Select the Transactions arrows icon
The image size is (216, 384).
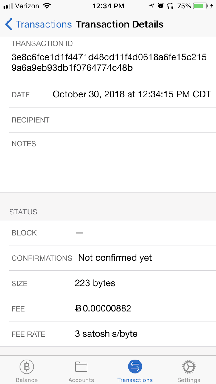[135, 367]
